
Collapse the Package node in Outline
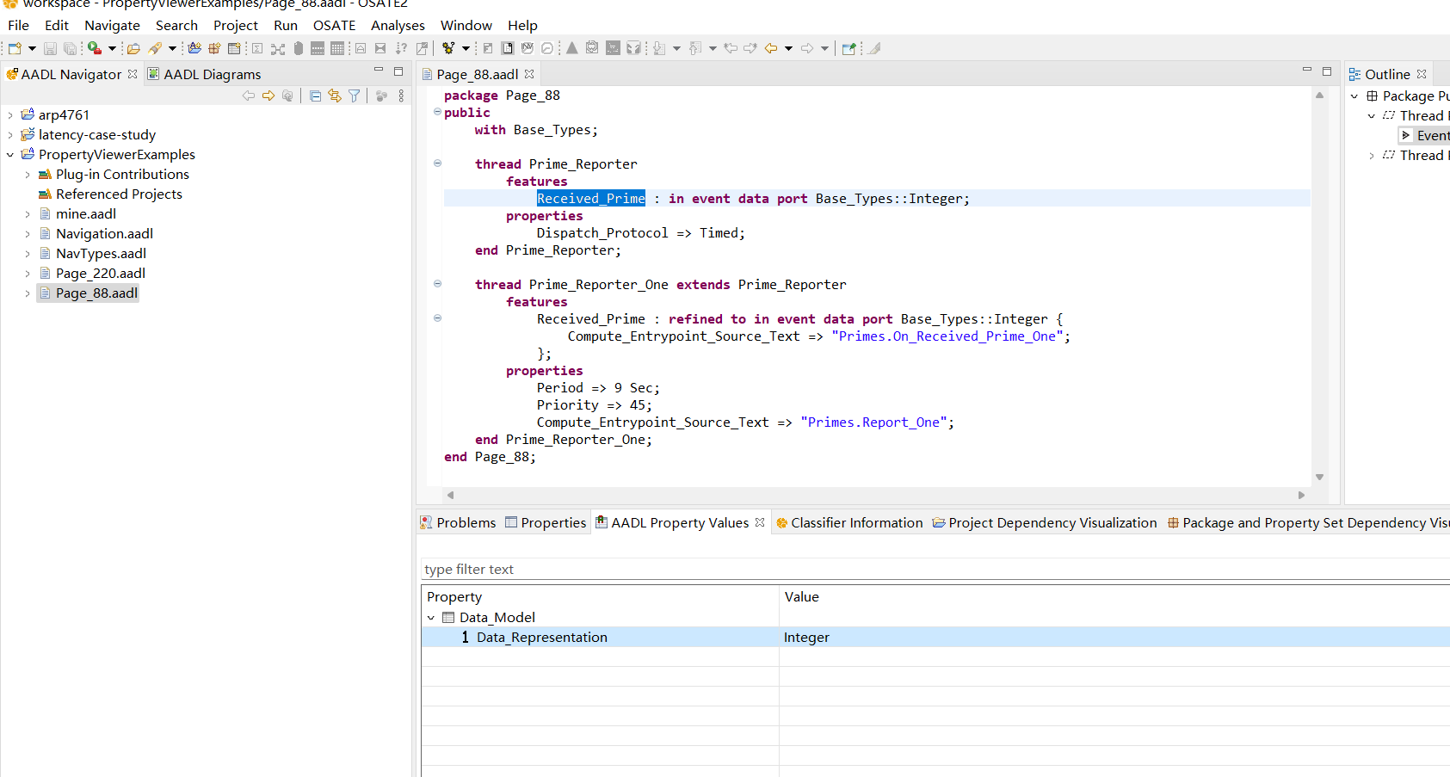tap(1354, 96)
